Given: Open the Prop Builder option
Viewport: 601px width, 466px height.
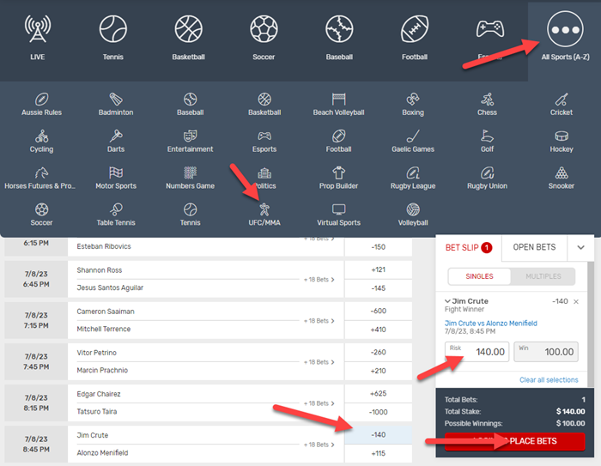Looking at the screenshot, I should click(x=338, y=177).
